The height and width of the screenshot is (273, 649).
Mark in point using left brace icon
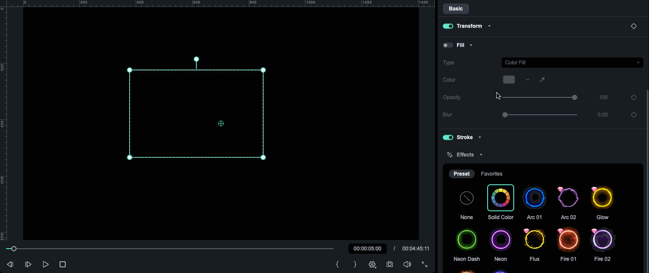click(337, 264)
